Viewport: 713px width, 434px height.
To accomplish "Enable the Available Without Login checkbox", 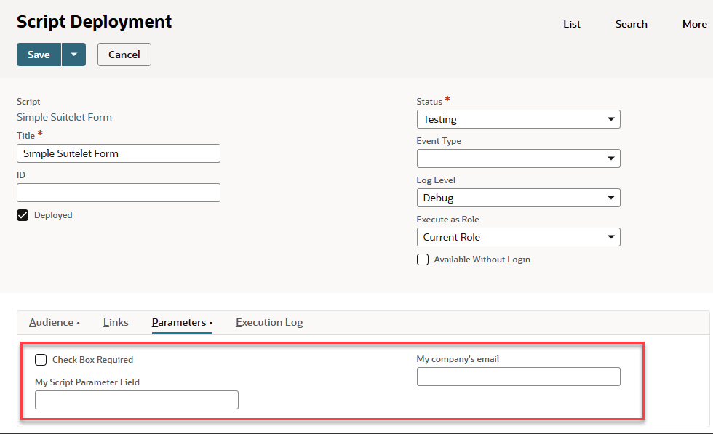I will pos(423,260).
